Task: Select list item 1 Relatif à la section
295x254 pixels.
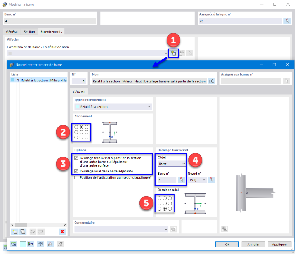Action: coord(39,80)
